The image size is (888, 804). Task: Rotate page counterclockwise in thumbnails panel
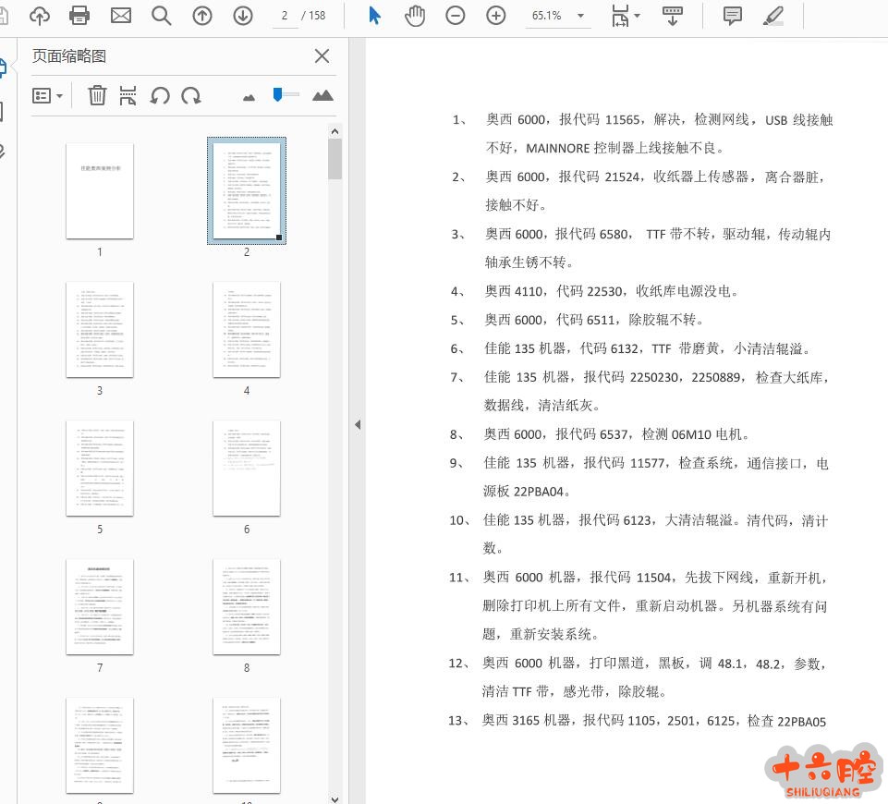[160, 95]
